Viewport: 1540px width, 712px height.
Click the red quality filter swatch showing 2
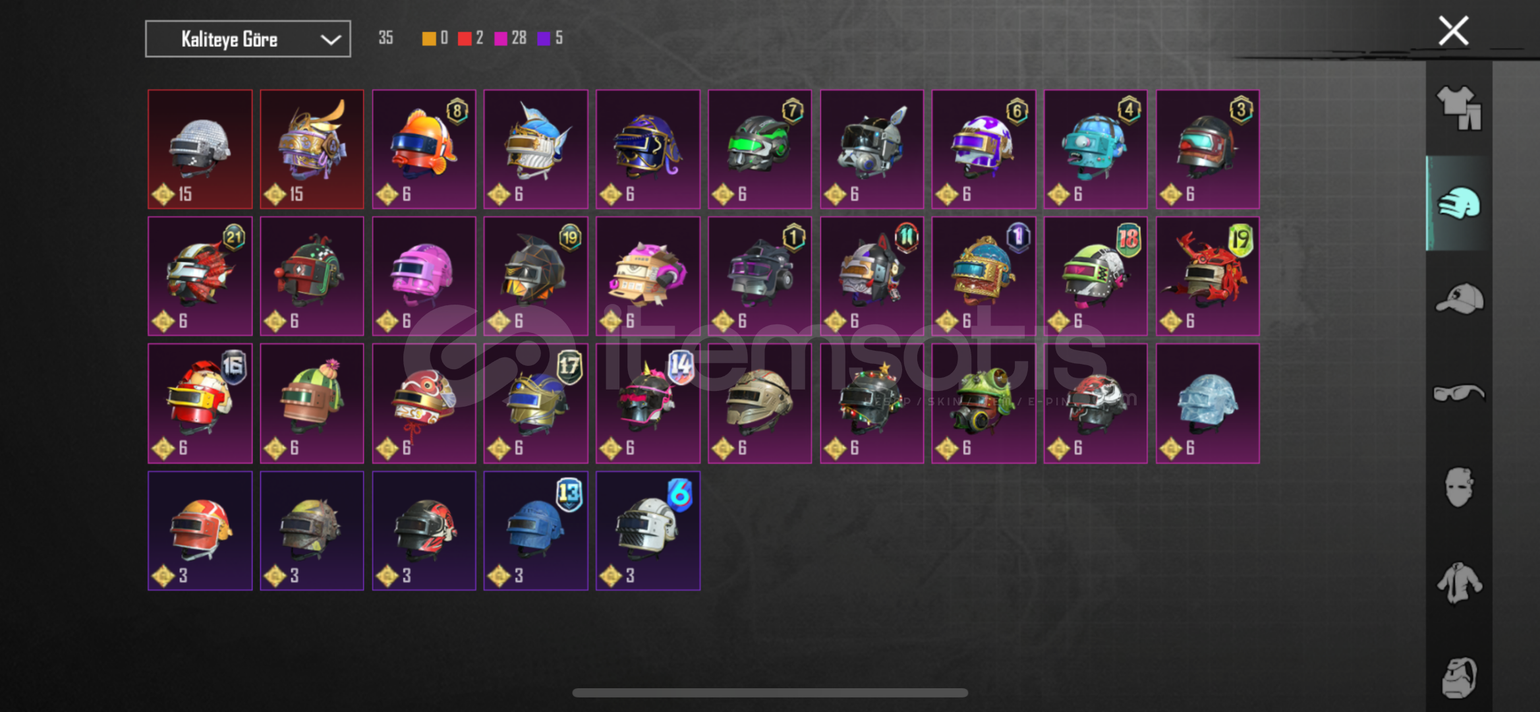tap(465, 38)
